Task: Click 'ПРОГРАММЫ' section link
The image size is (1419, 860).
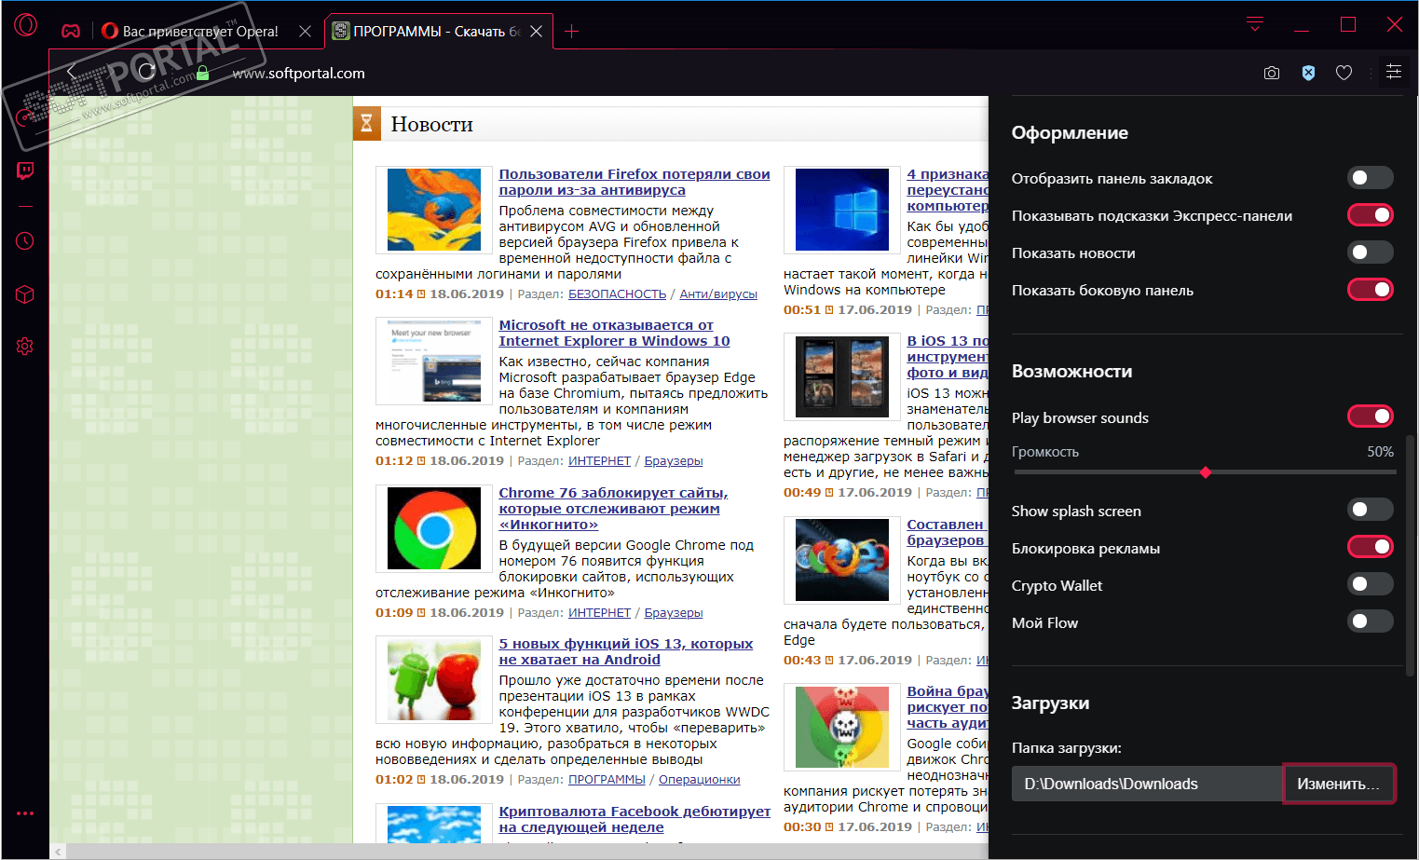Action: (x=607, y=779)
